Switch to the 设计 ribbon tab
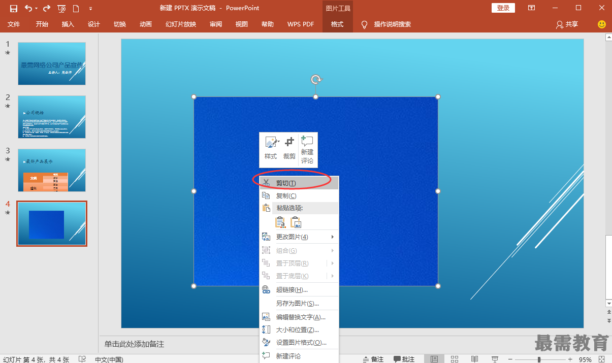612x363 pixels. (94, 24)
